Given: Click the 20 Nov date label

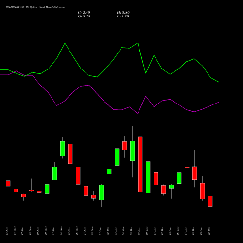Looking at the screenshot, I should tap(46, 231).
